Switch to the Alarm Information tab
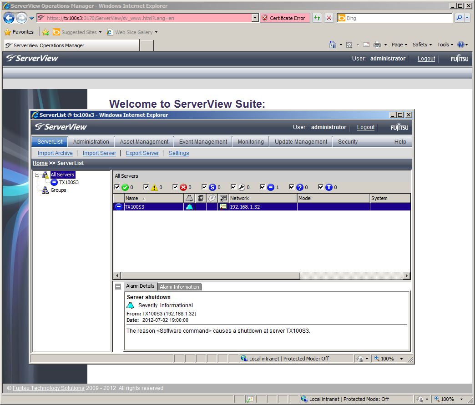Viewport: 475px width, 405px height. [x=179, y=287]
